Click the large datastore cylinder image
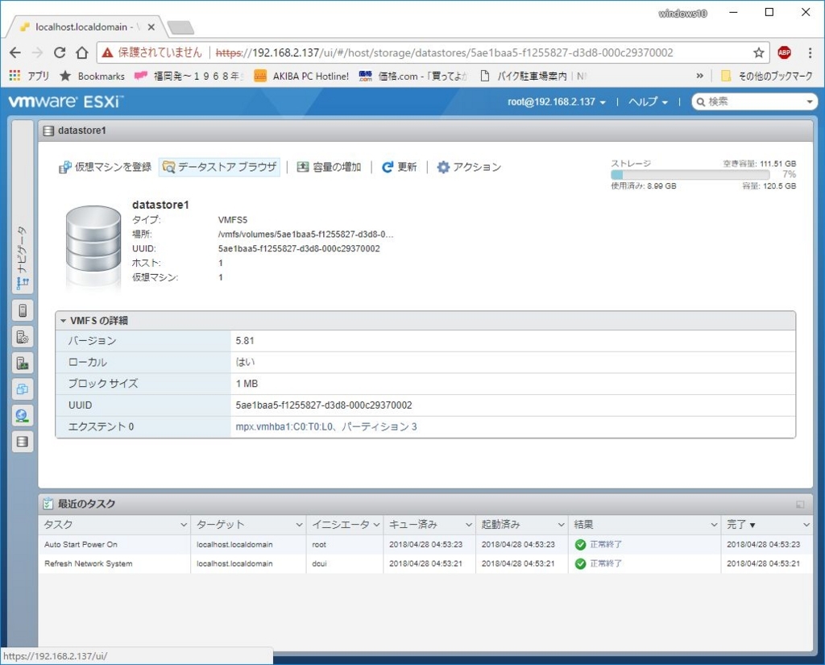This screenshot has width=825, height=665. (x=93, y=247)
